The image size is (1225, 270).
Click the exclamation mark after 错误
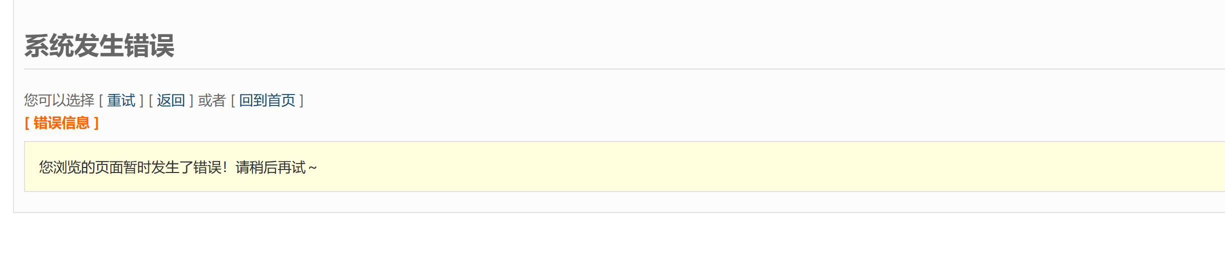click(225, 167)
